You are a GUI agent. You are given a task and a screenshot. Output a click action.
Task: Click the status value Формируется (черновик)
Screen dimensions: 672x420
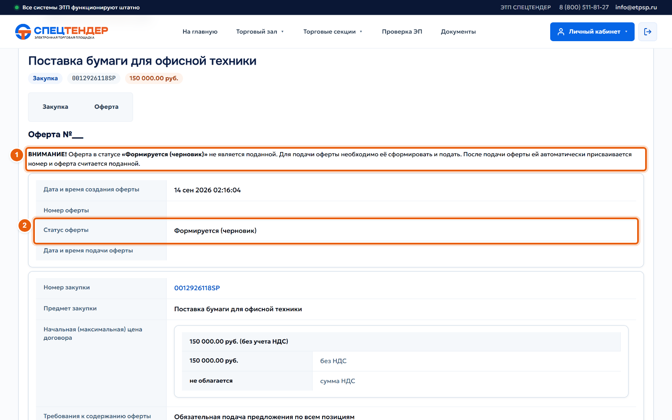(215, 231)
